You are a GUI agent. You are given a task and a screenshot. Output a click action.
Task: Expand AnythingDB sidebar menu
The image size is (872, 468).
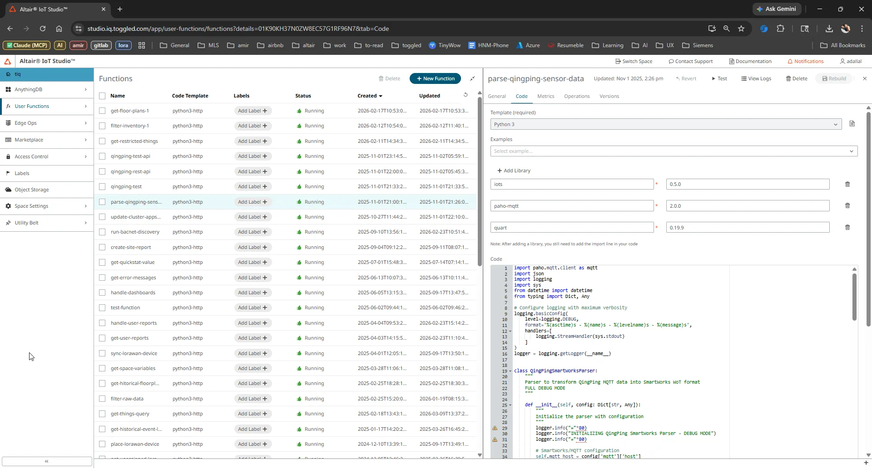pos(47,89)
